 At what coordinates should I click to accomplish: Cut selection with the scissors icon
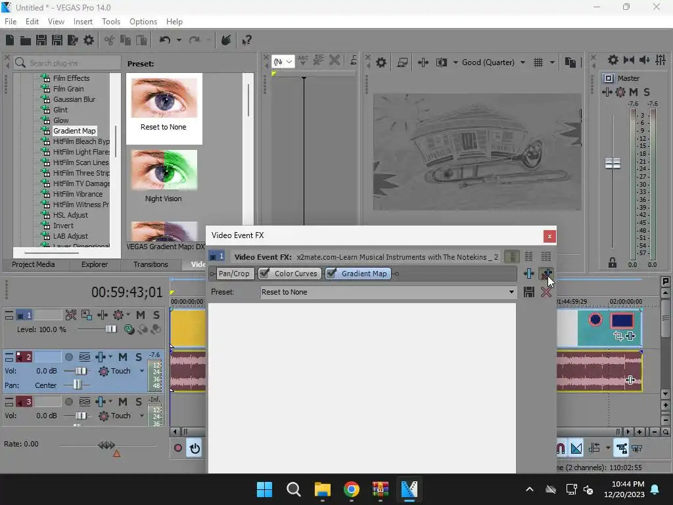pos(110,40)
